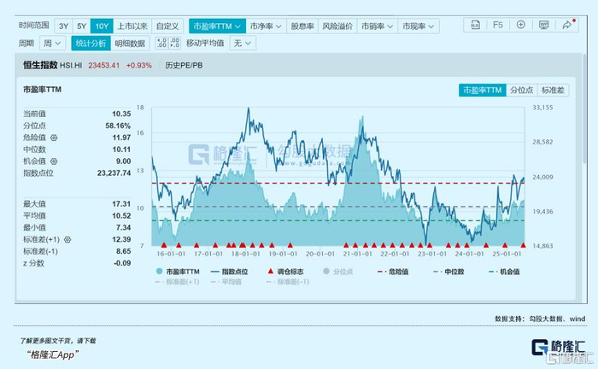The height and width of the screenshot is (369, 598).
Task: Open the 周期 period dropdown
Action: point(52,43)
